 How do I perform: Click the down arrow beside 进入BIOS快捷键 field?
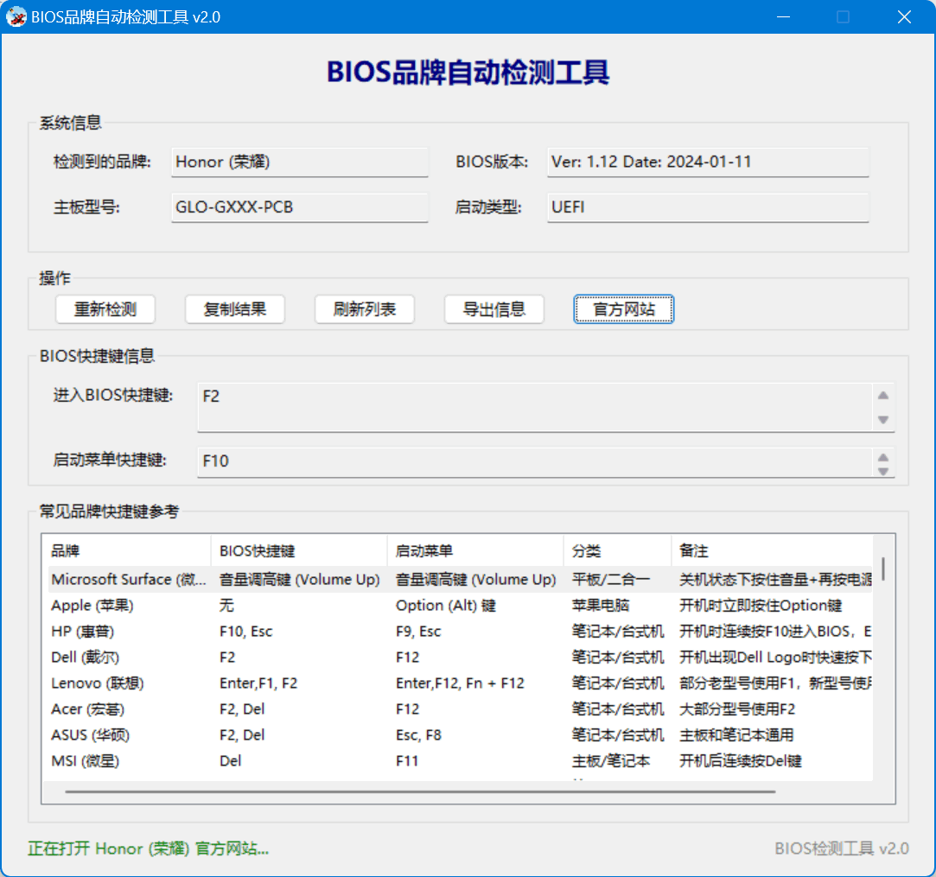(x=883, y=418)
